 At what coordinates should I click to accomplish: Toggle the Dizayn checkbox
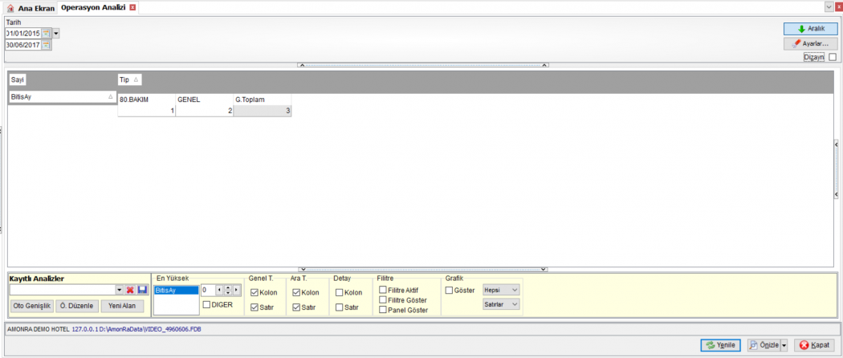pos(833,57)
